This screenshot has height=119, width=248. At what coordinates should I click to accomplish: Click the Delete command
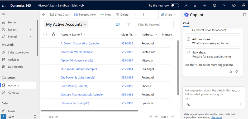pos(122,15)
